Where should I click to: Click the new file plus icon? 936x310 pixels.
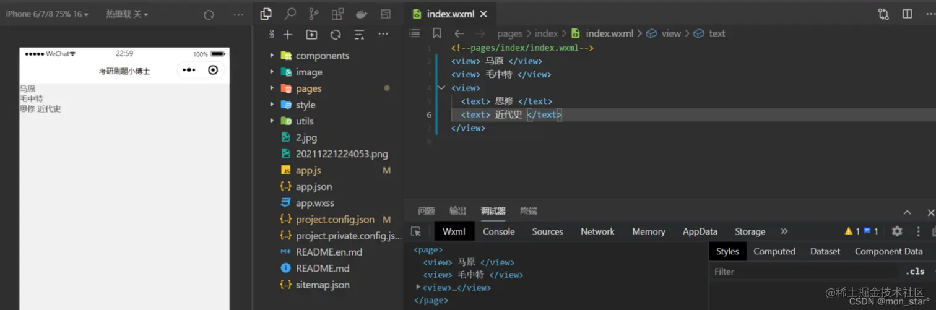coord(288,34)
